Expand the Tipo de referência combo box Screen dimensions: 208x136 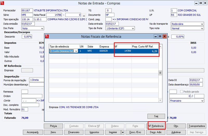point(76,51)
